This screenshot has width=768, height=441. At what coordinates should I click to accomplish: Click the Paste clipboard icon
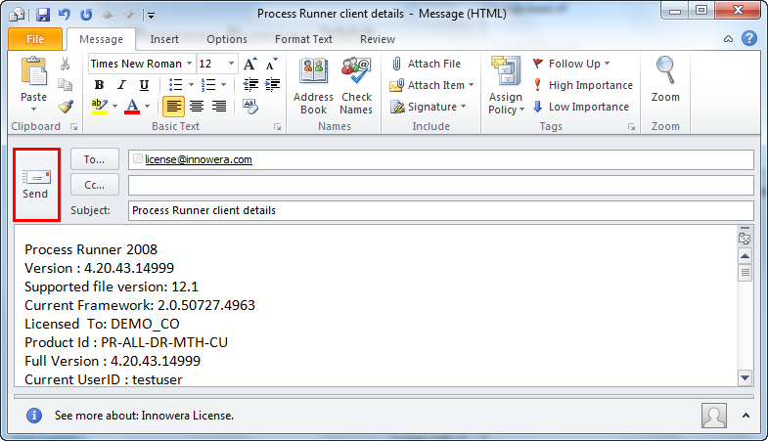click(34, 71)
